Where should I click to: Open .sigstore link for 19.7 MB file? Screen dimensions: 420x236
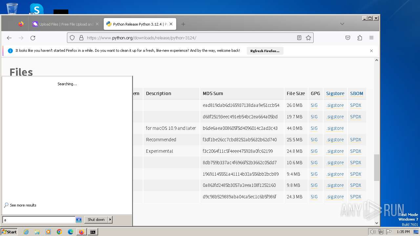coord(335,117)
